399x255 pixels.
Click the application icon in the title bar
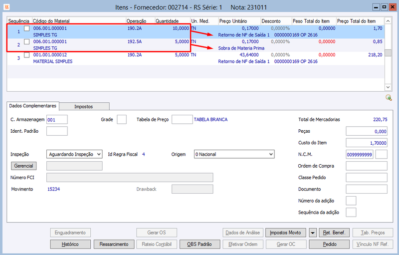[x=6, y=7]
